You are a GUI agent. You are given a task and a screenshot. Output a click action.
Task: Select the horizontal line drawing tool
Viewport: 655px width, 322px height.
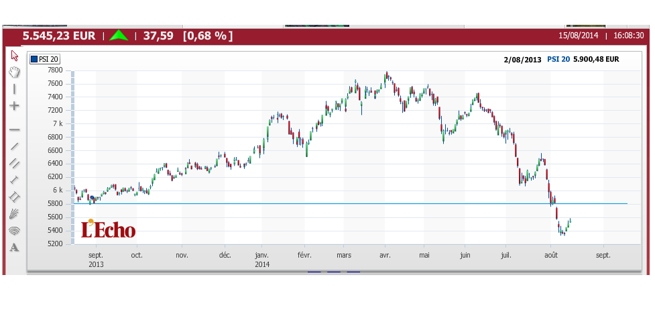click(x=14, y=129)
